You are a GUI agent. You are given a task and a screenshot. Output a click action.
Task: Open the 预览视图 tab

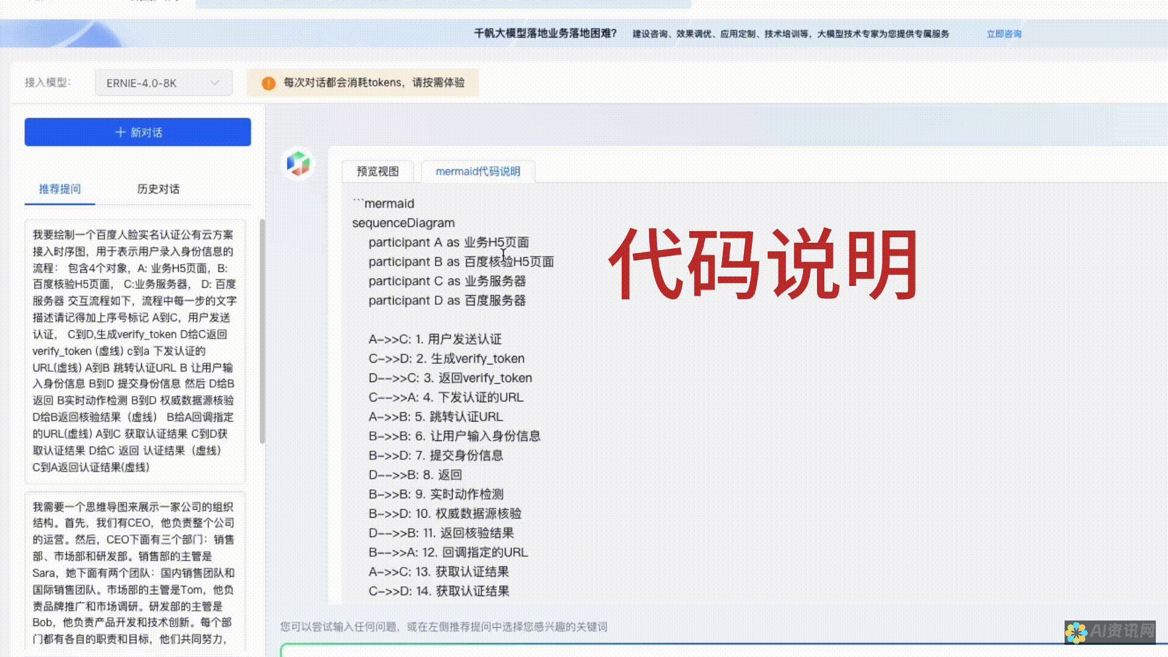pyautogui.click(x=378, y=172)
